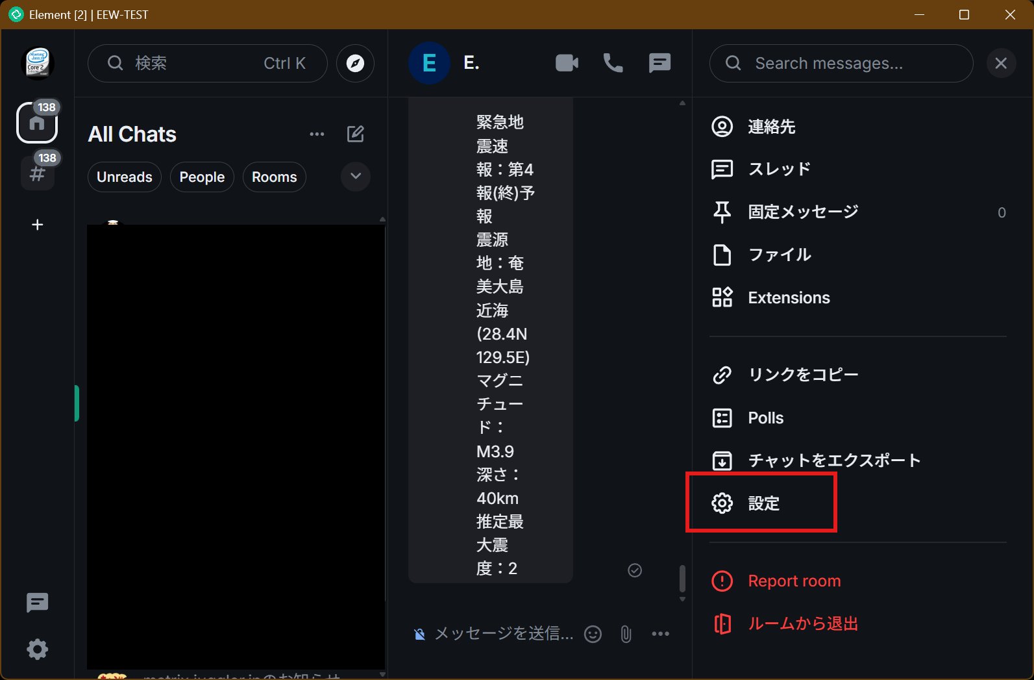This screenshot has width=1034, height=680.
Task: Open quick settings gear in left sidebar
Action: 37,649
